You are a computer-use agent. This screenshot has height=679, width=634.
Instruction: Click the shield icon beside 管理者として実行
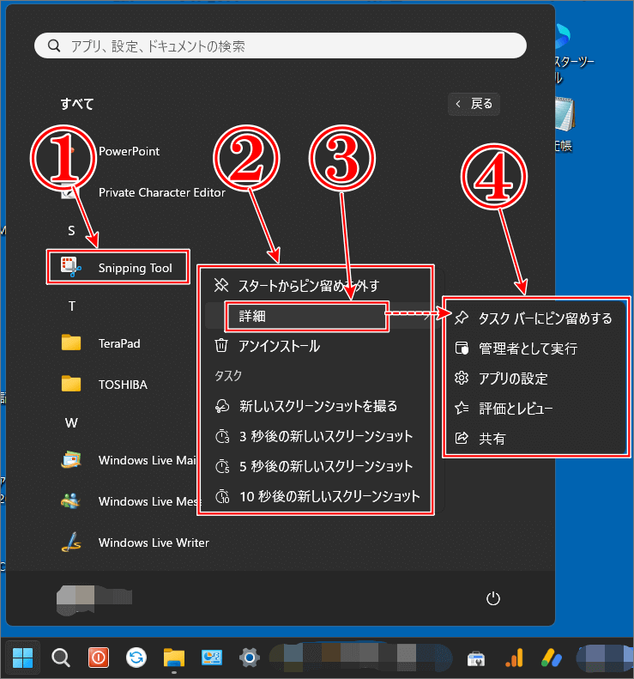pyautogui.click(x=462, y=349)
